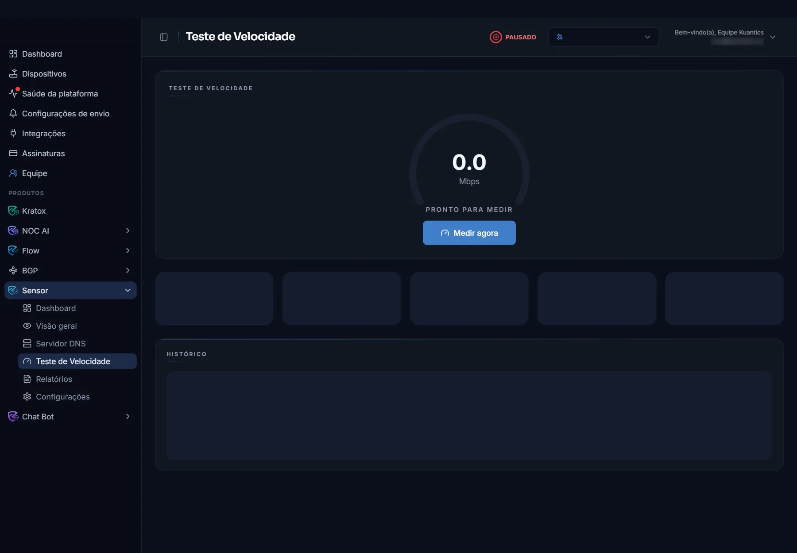The image size is (797, 553).
Task: Click the empty Histórico chart area
Action: [x=469, y=415]
